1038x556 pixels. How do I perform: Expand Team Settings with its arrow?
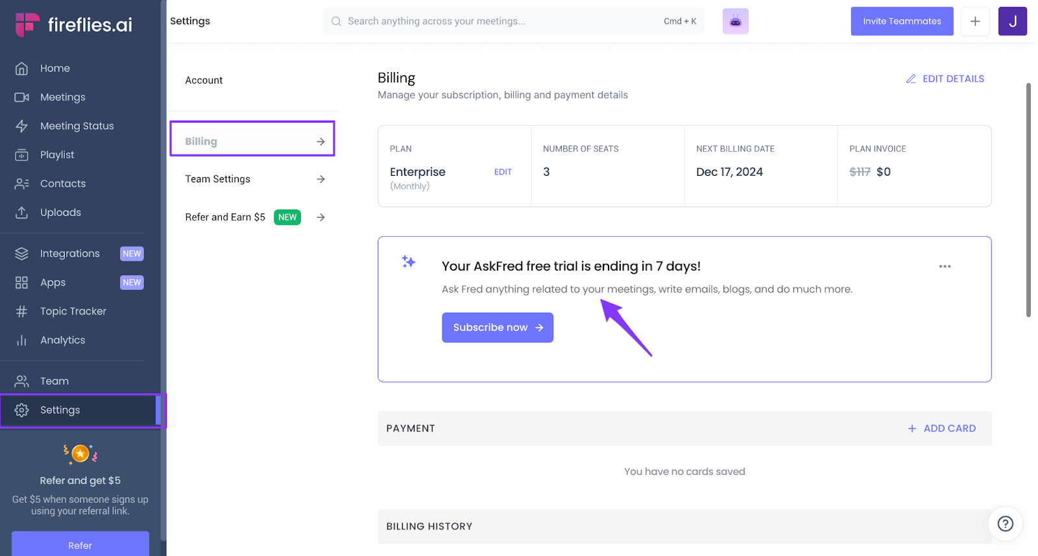pyautogui.click(x=320, y=179)
